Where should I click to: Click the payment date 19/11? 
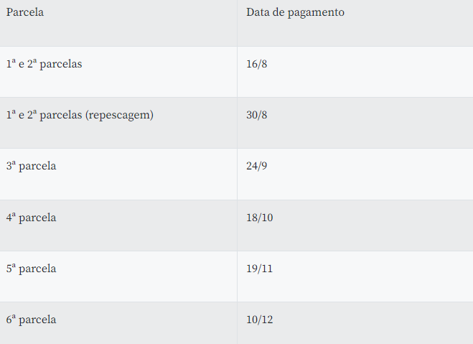click(x=259, y=269)
